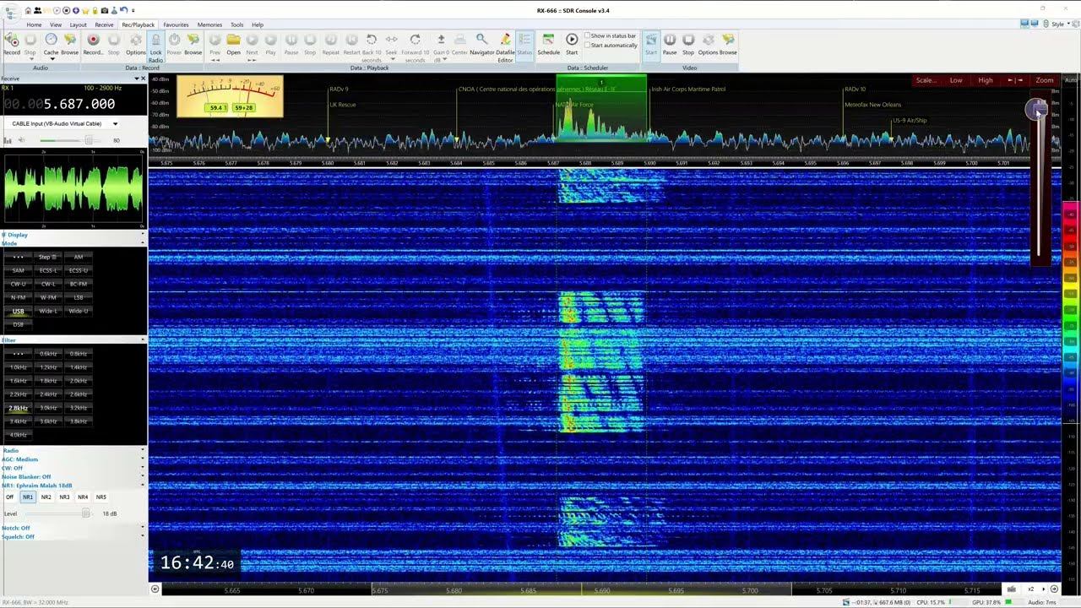This screenshot has width=1081, height=608.
Task: Select NR2 noise reduction
Action: pyautogui.click(x=46, y=497)
